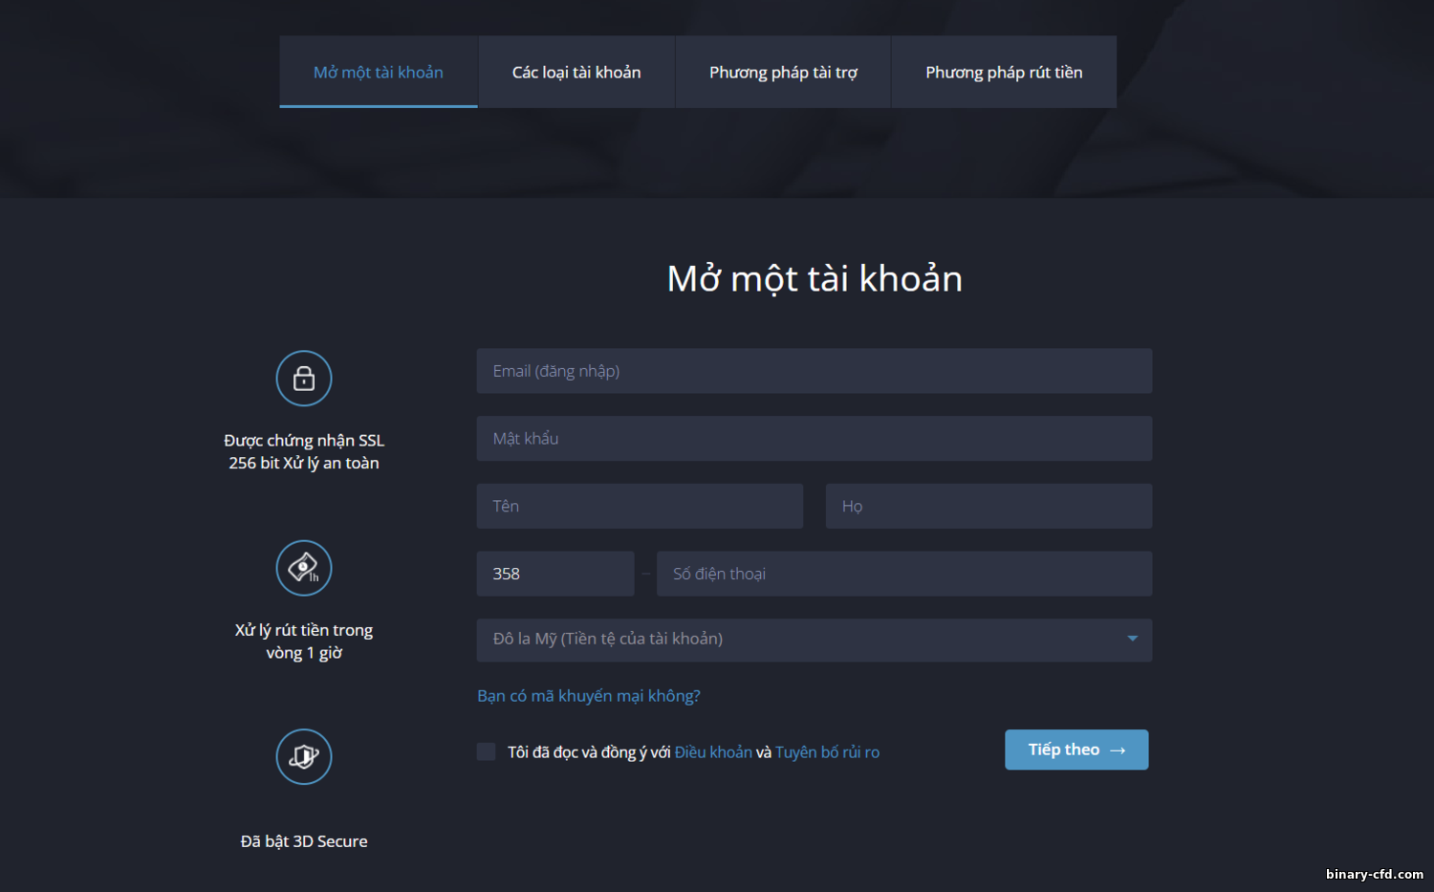The height and width of the screenshot is (892, 1434).
Task: Click the 'Tiếp theo' button
Action: [1076, 750]
